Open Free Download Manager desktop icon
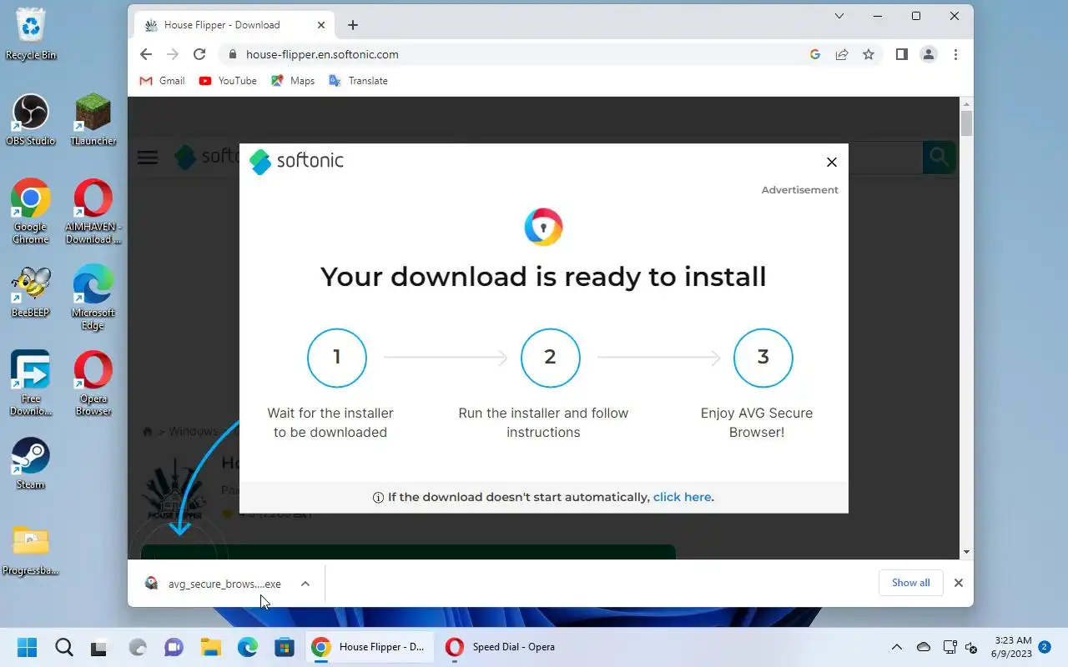This screenshot has width=1068, height=667. click(x=31, y=383)
